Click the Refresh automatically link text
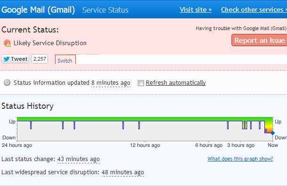The width and height of the screenshot is (287, 186). (175, 83)
